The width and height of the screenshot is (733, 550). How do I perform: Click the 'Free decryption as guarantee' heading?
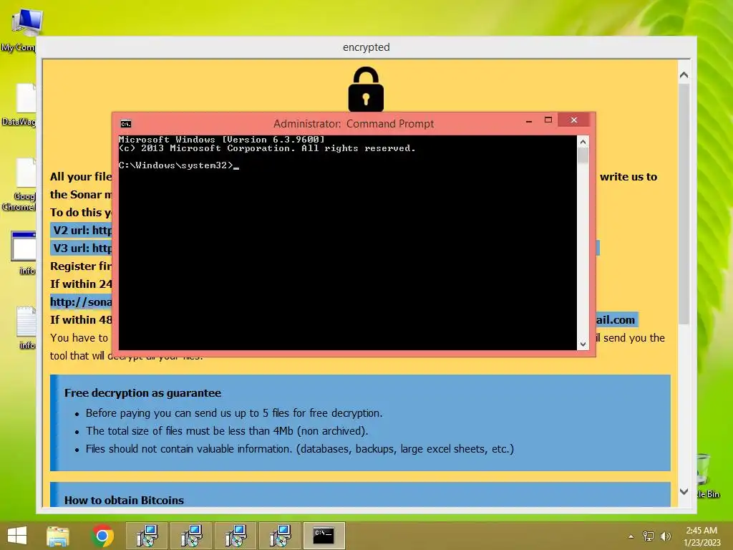(x=142, y=393)
